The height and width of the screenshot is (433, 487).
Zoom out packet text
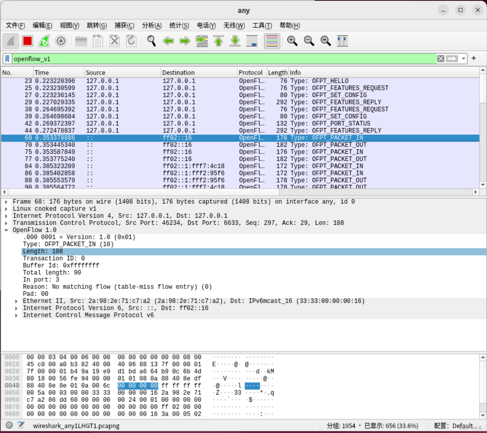(x=309, y=41)
